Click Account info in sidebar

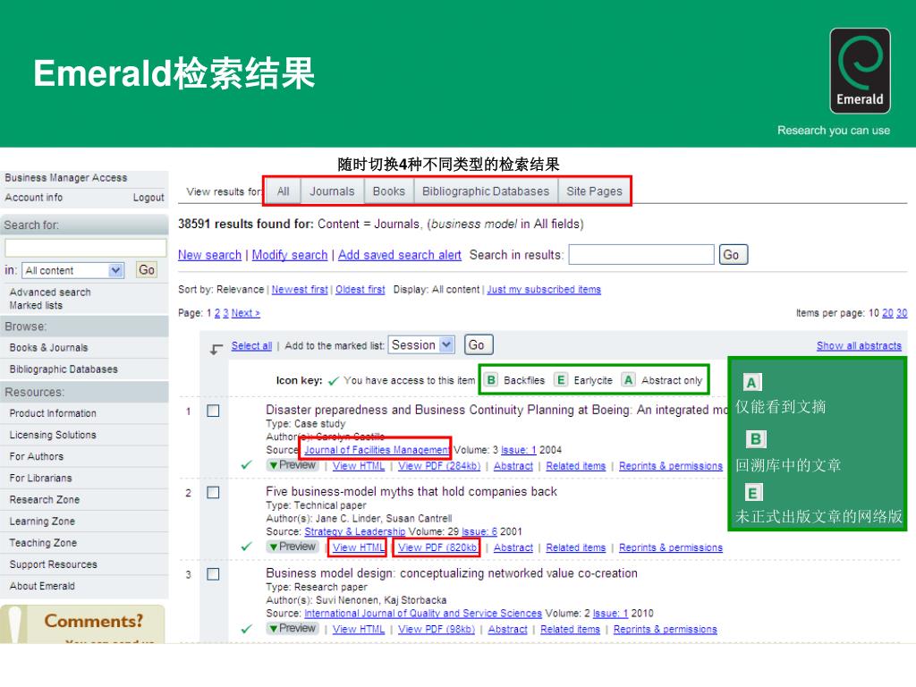(34, 198)
